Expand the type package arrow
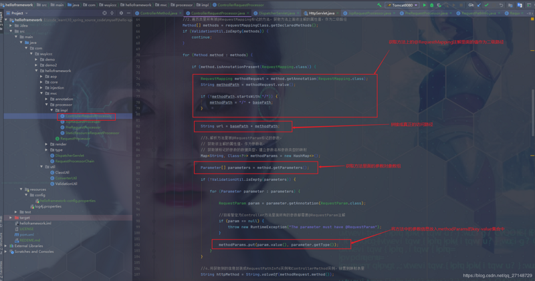 (x=47, y=150)
